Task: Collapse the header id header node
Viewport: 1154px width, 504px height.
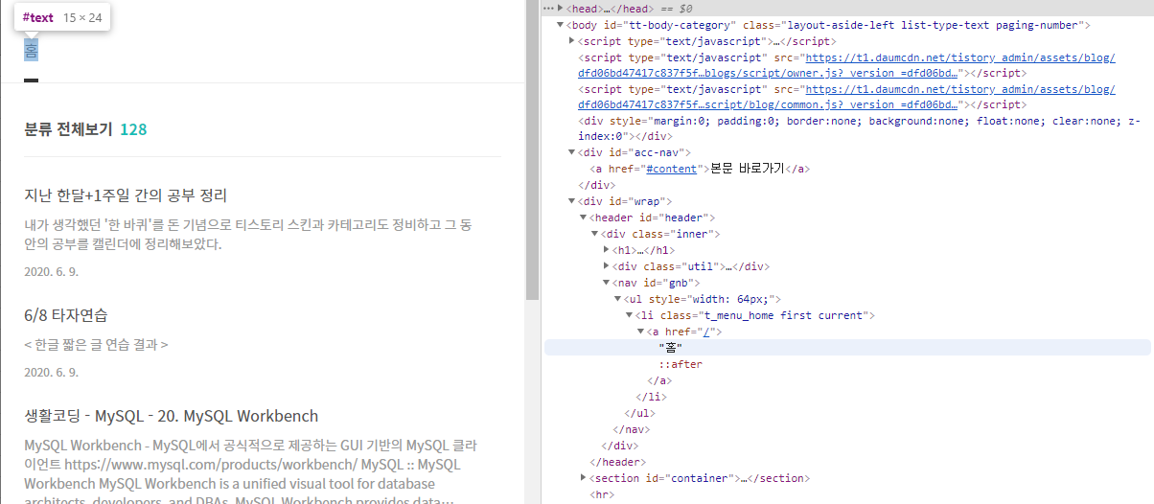Action: coord(584,218)
